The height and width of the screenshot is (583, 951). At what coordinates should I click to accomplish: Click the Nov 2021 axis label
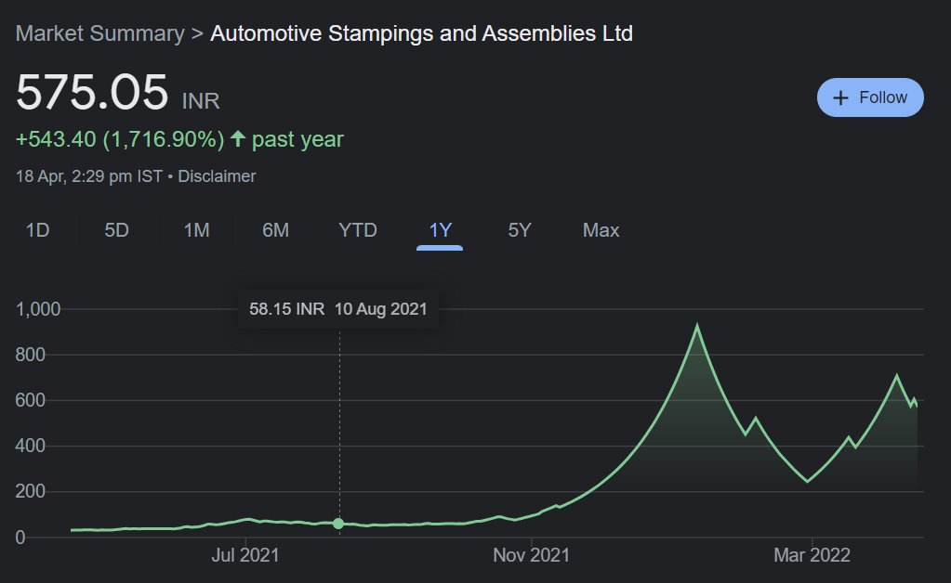point(532,555)
